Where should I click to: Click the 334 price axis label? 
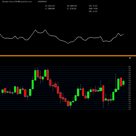coord(129,75)
